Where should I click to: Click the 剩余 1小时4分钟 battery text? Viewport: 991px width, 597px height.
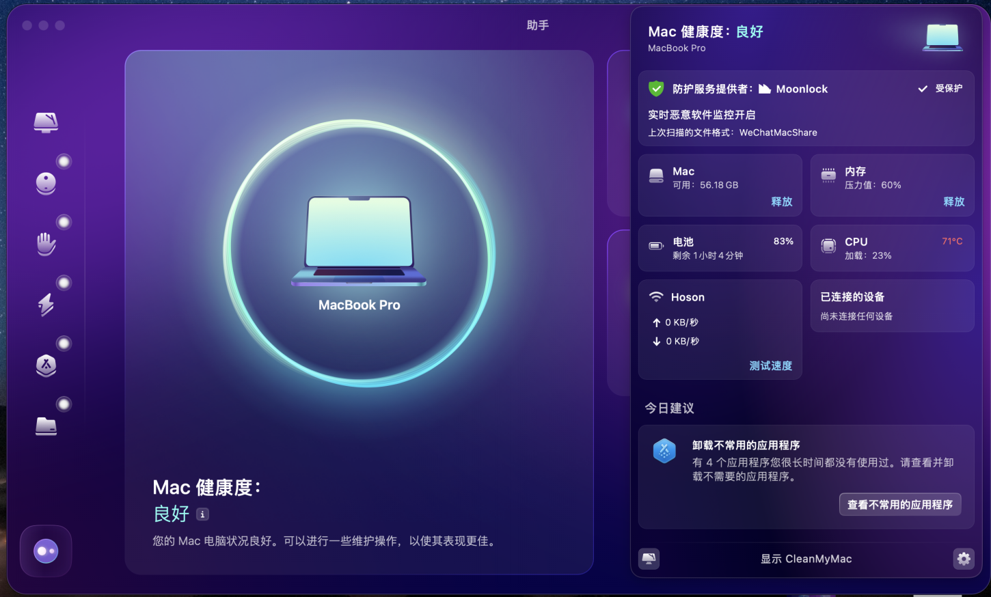point(707,255)
